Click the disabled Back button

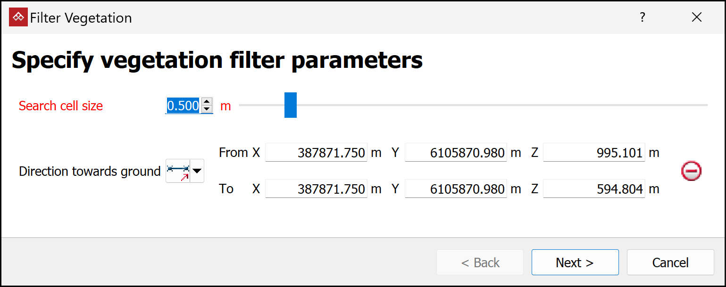pos(480,262)
